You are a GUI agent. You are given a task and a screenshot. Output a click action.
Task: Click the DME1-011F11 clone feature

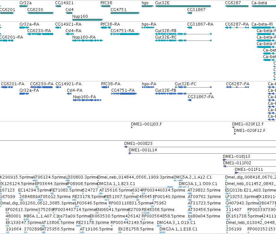(256, 173)
